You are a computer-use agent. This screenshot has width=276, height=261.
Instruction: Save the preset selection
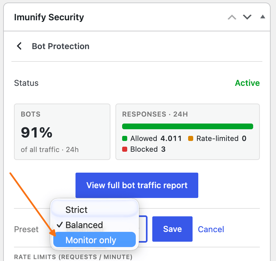[172, 229]
